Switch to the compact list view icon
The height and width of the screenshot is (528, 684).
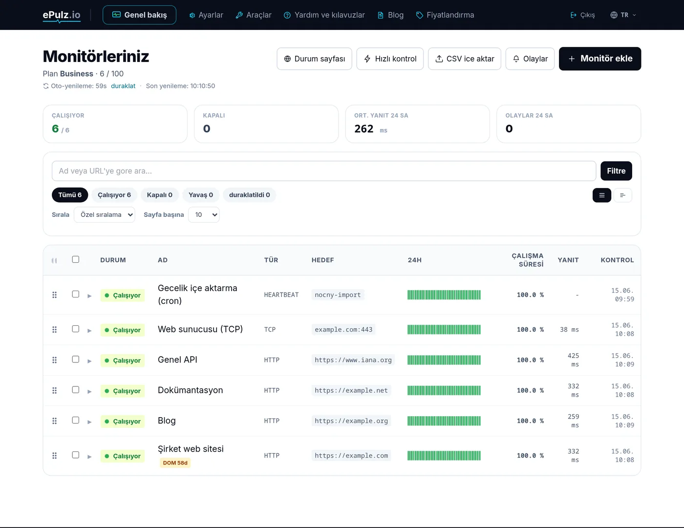(x=622, y=195)
